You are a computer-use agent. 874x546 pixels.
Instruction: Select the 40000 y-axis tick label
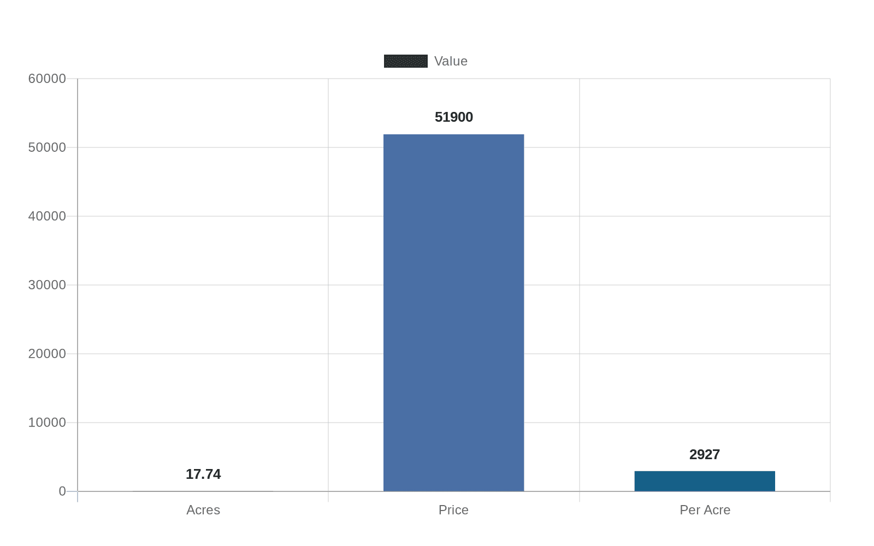click(x=47, y=216)
